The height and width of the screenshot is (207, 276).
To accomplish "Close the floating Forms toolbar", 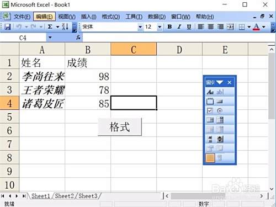I will click(229, 82).
